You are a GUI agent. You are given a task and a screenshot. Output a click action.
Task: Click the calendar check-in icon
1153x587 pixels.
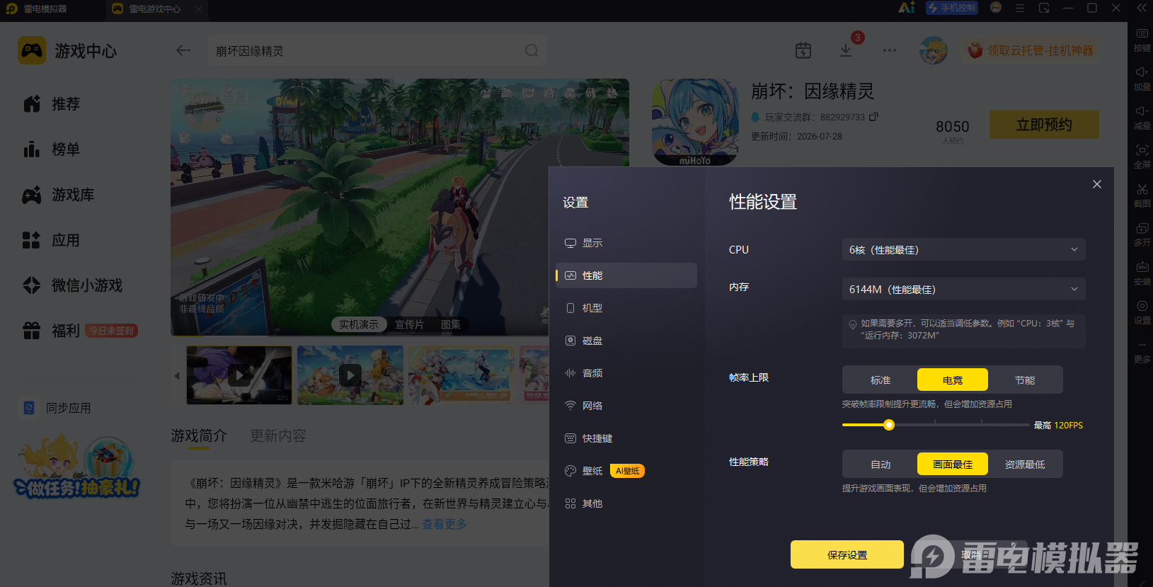click(x=803, y=50)
